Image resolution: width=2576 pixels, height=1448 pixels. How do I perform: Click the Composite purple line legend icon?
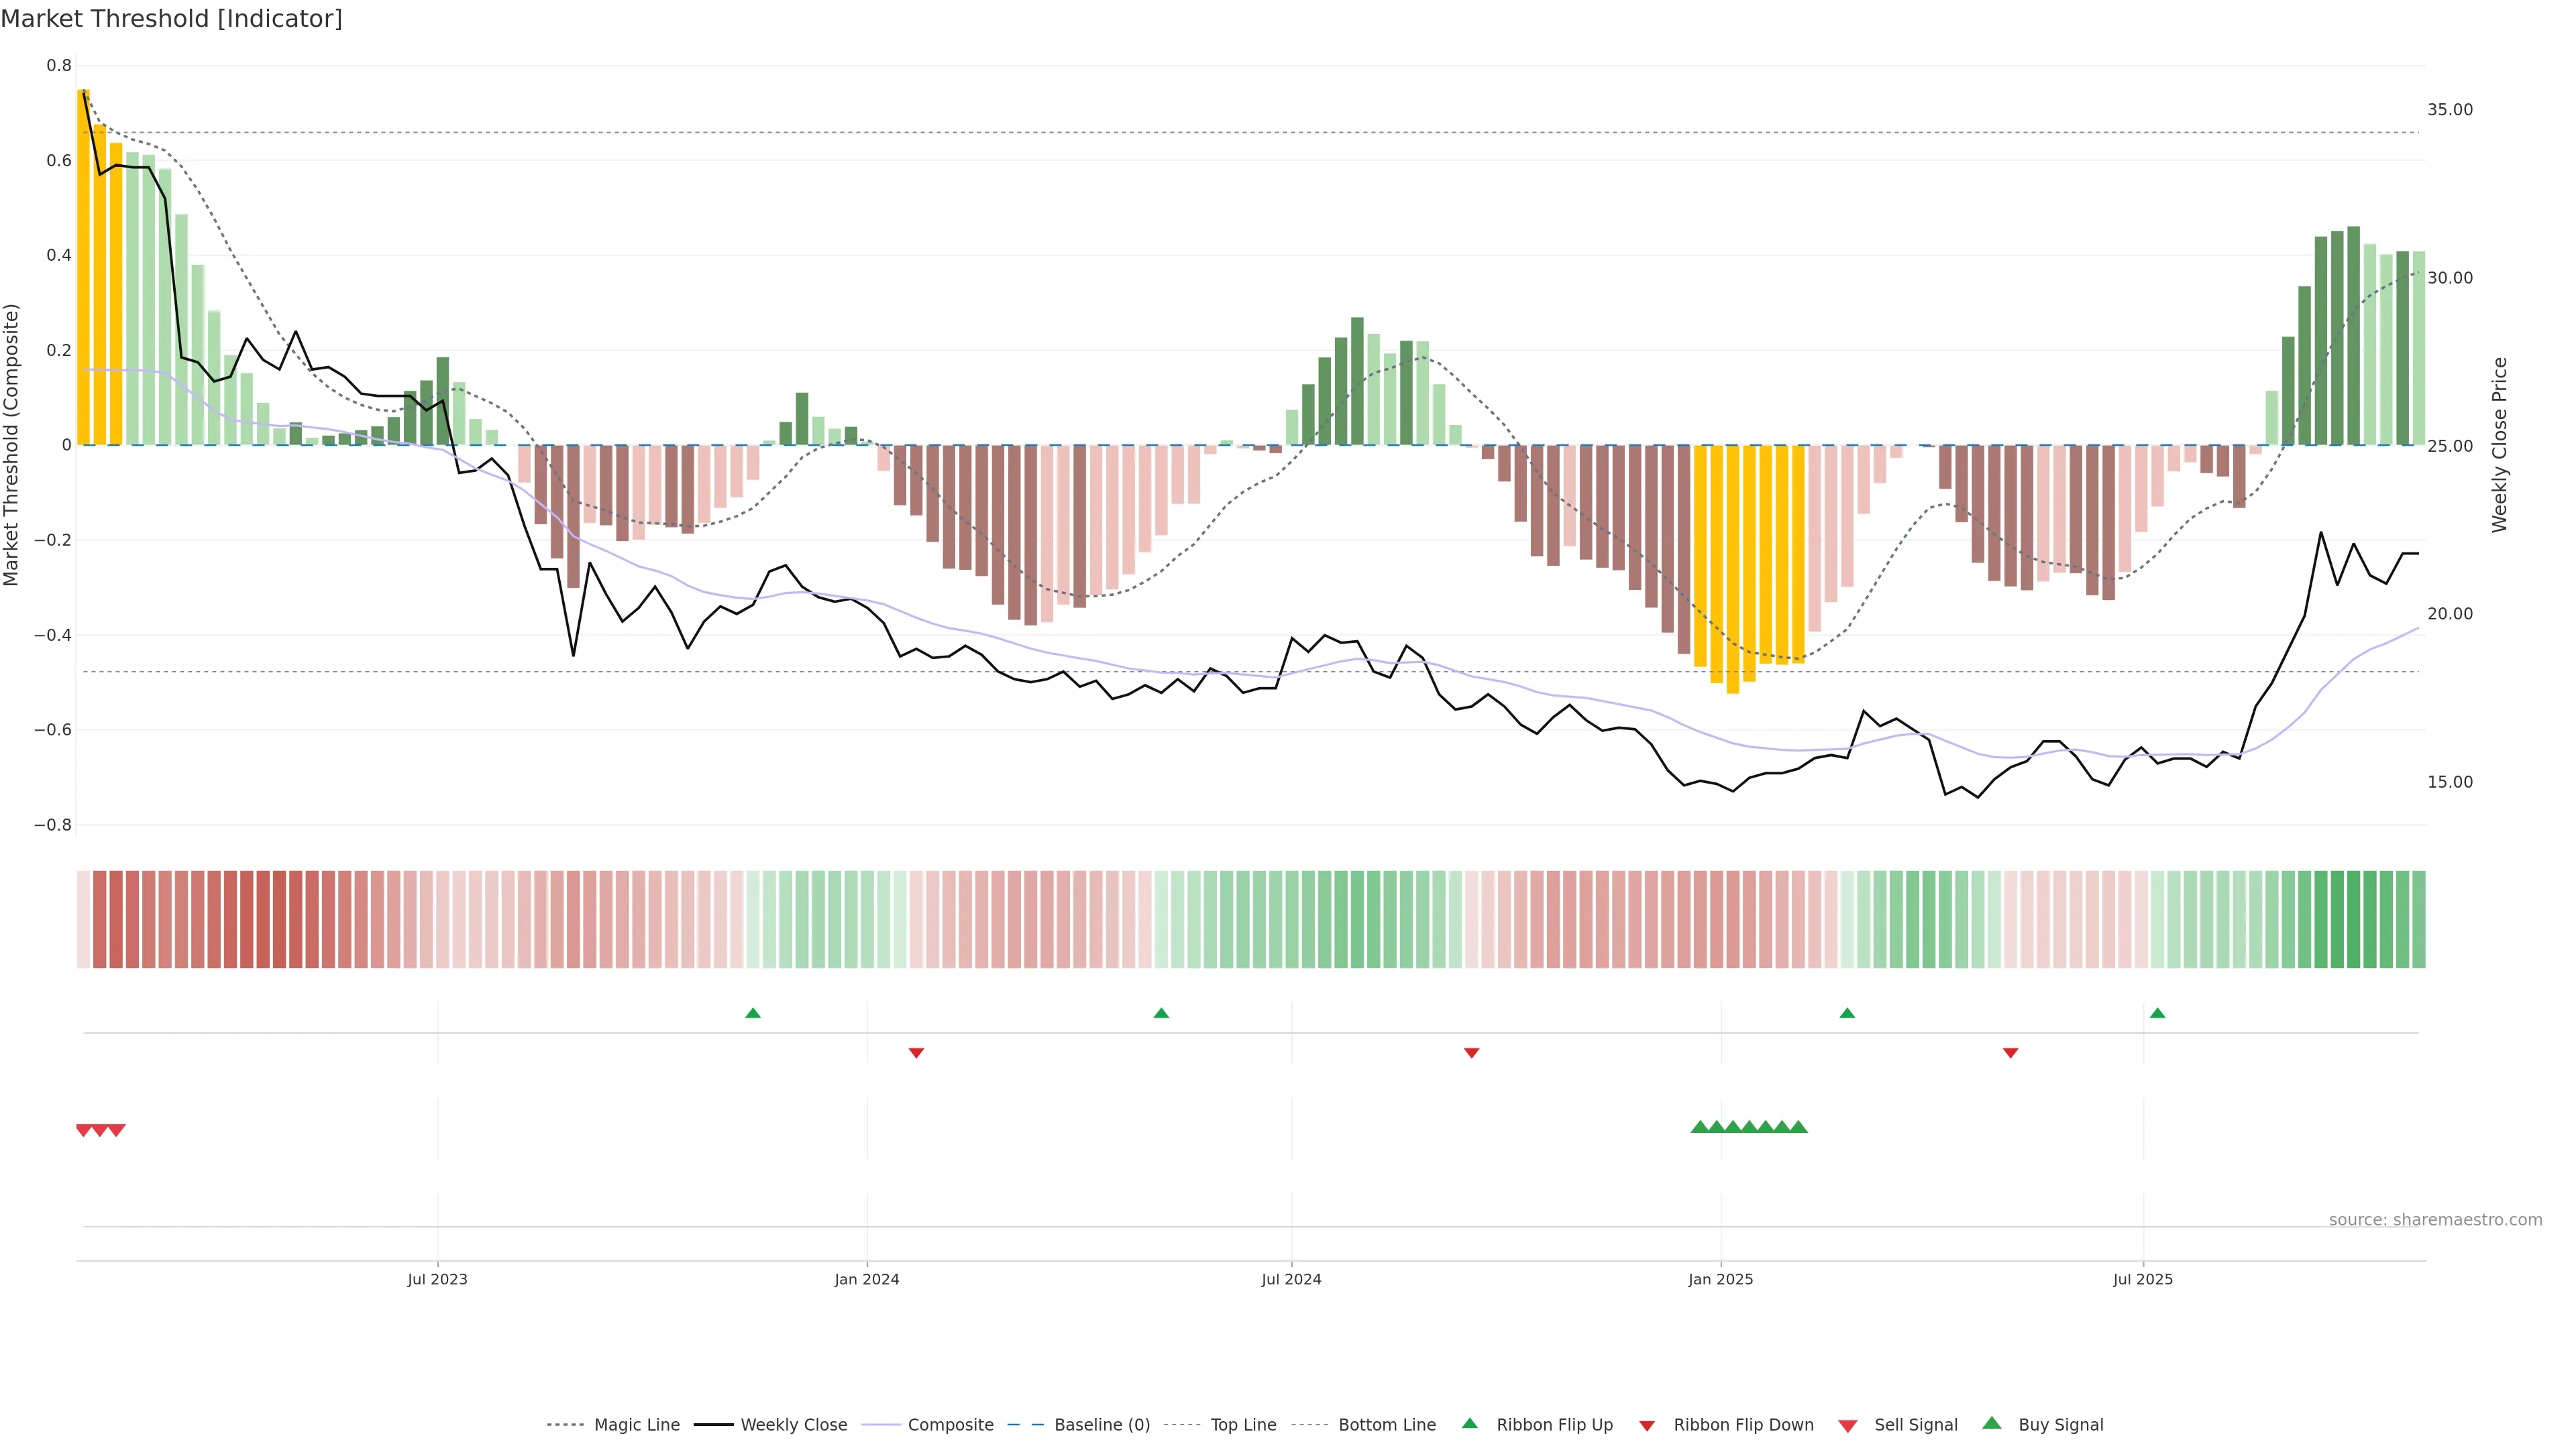[880, 1425]
